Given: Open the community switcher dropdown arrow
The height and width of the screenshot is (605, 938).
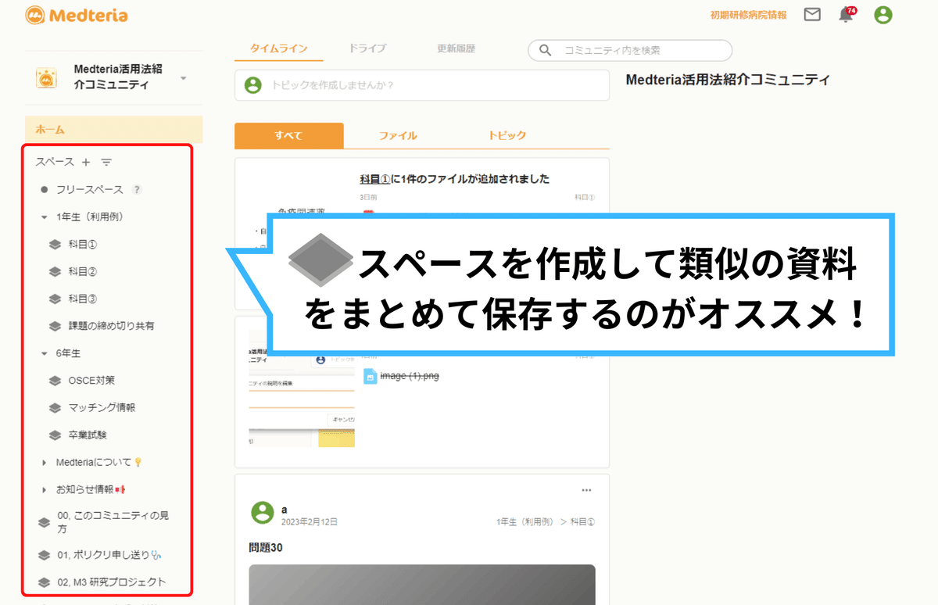Looking at the screenshot, I should (x=183, y=78).
